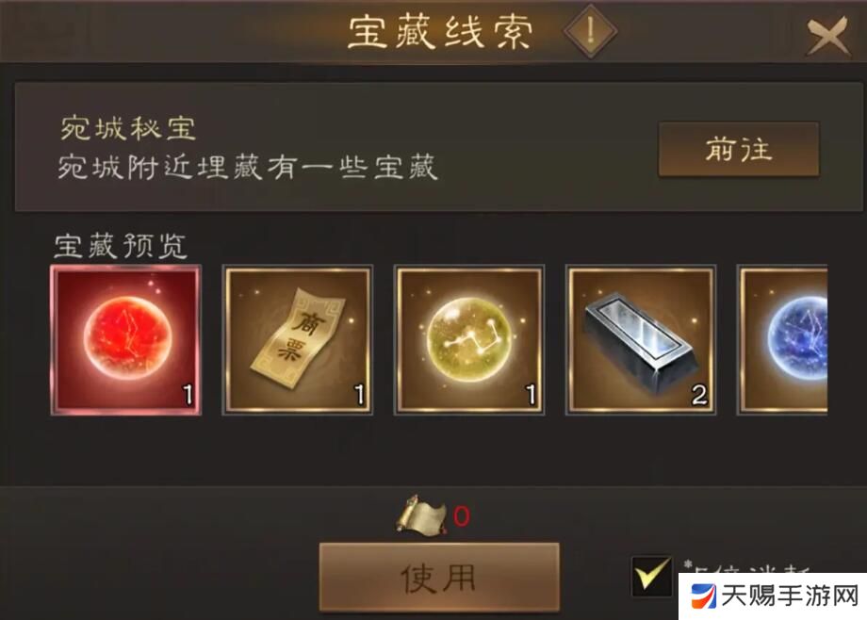
Task: Click the 宝藏线索 title text
Action: pyautogui.click(x=441, y=32)
